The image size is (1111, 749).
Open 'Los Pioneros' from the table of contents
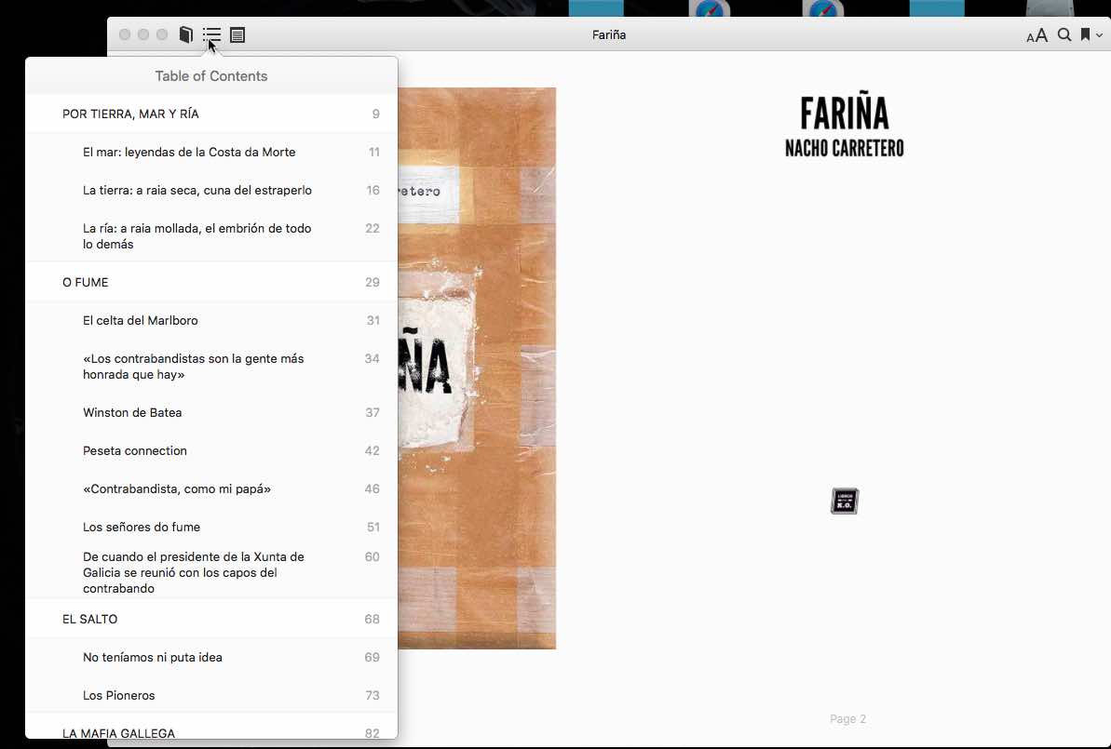119,695
